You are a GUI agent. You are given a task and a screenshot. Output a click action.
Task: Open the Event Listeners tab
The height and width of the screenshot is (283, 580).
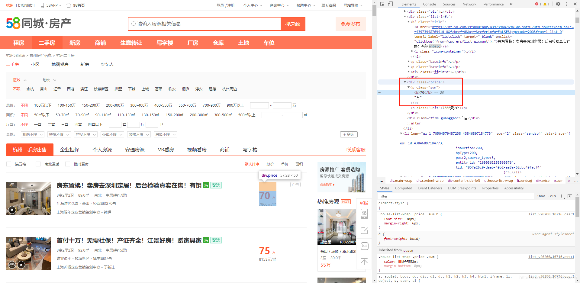[430, 188]
